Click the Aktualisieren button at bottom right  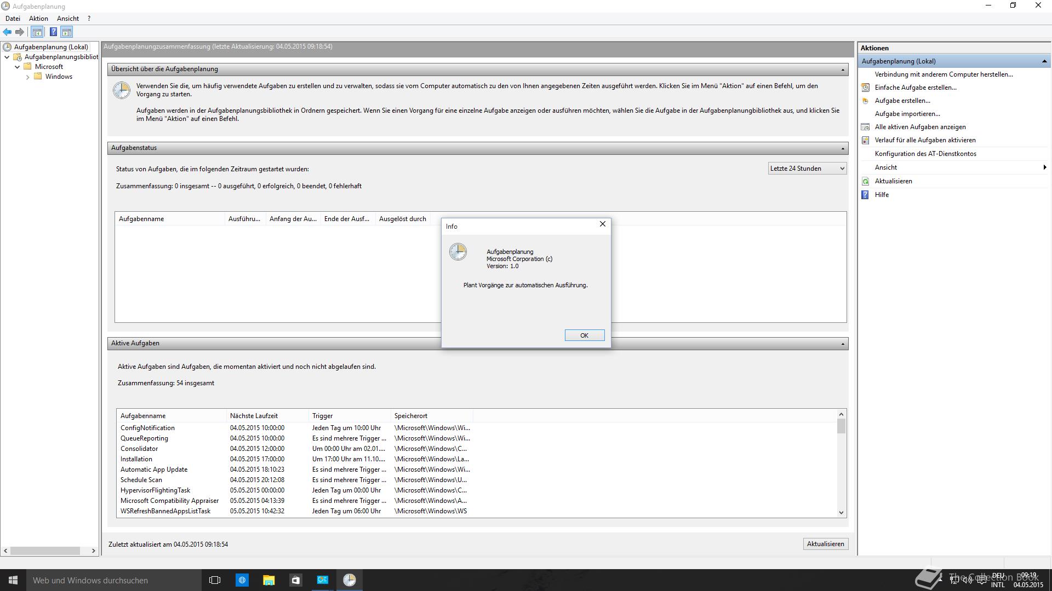[x=825, y=544]
